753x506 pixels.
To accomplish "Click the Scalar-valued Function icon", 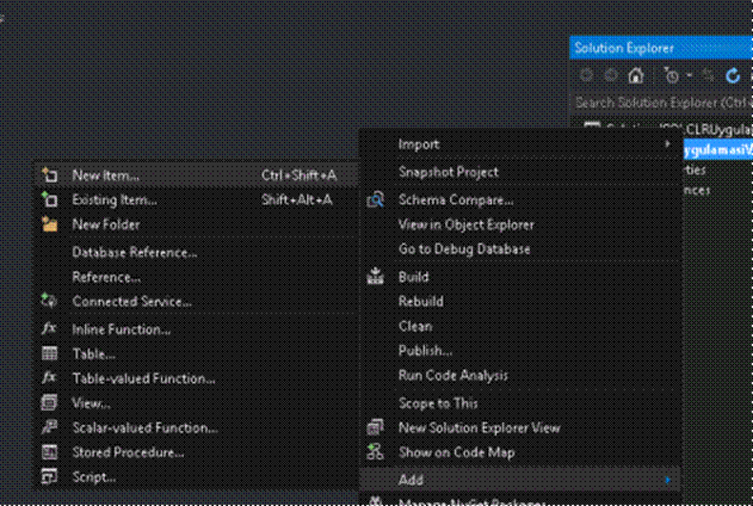I will coord(50,427).
